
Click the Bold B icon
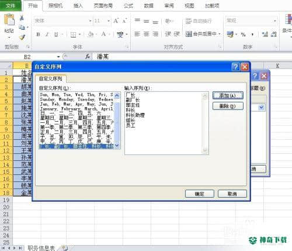(x=38, y=35)
